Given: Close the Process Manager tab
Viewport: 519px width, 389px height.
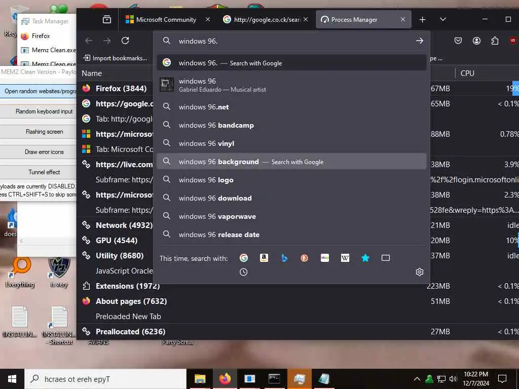Looking at the screenshot, I should point(403,20).
